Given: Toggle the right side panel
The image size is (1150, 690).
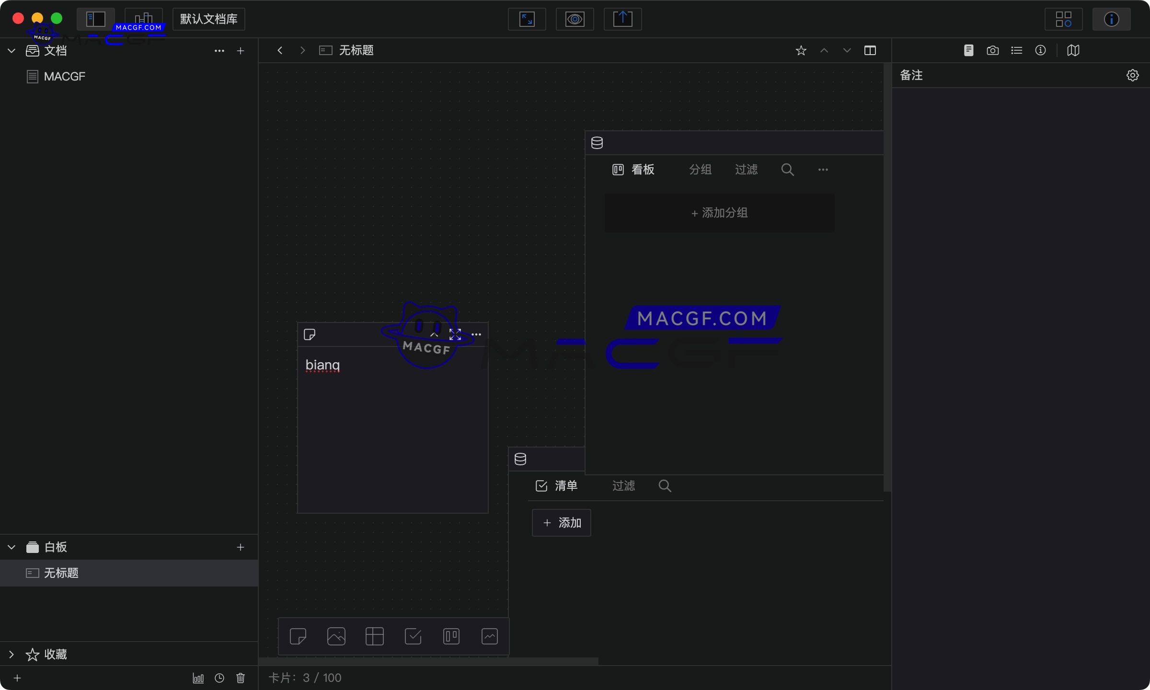Looking at the screenshot, I should pos(870,50).
